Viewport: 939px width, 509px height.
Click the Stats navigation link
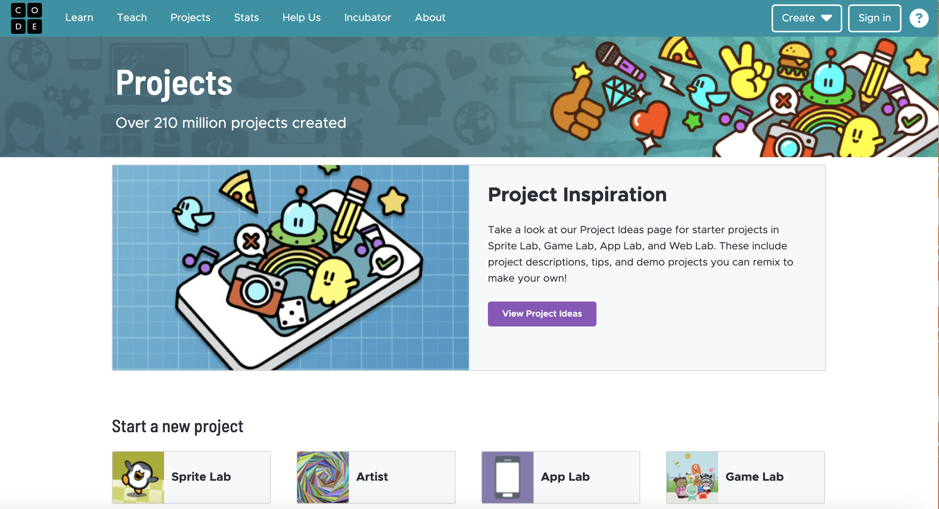(246, 18)
